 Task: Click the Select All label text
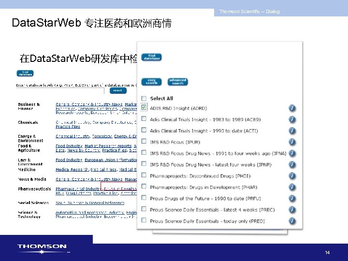point(161,98)
